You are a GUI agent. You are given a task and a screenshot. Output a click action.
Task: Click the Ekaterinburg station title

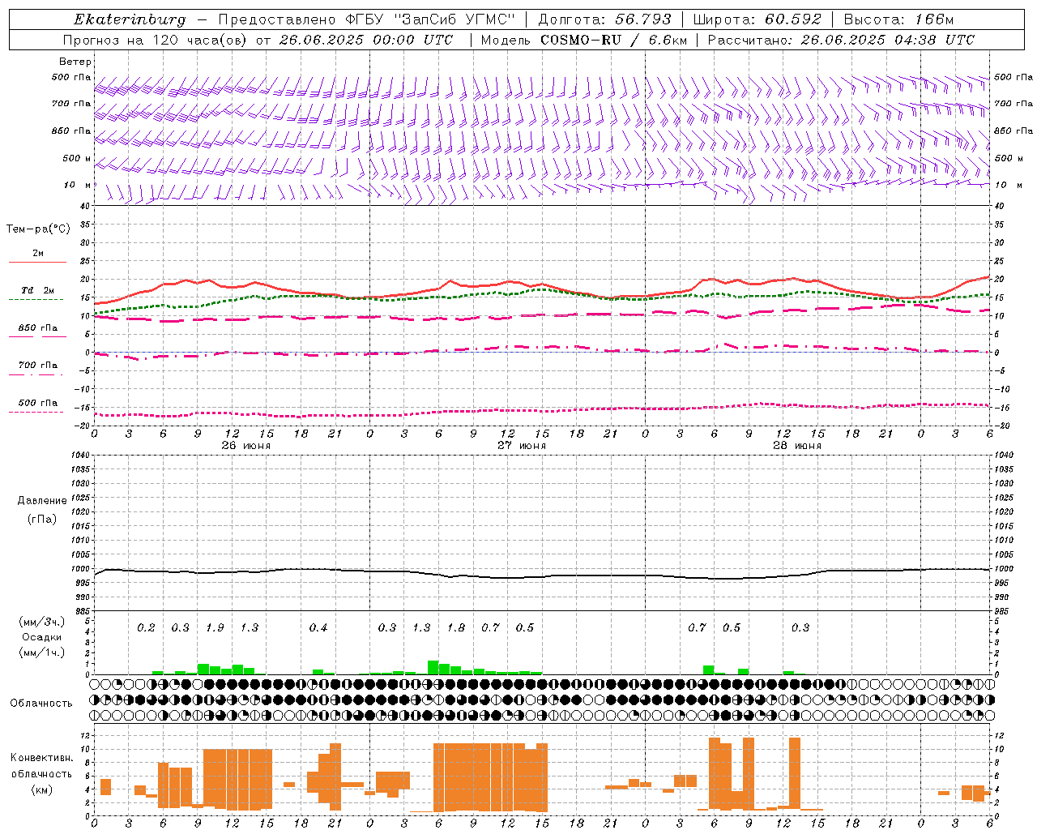(130, 19)
